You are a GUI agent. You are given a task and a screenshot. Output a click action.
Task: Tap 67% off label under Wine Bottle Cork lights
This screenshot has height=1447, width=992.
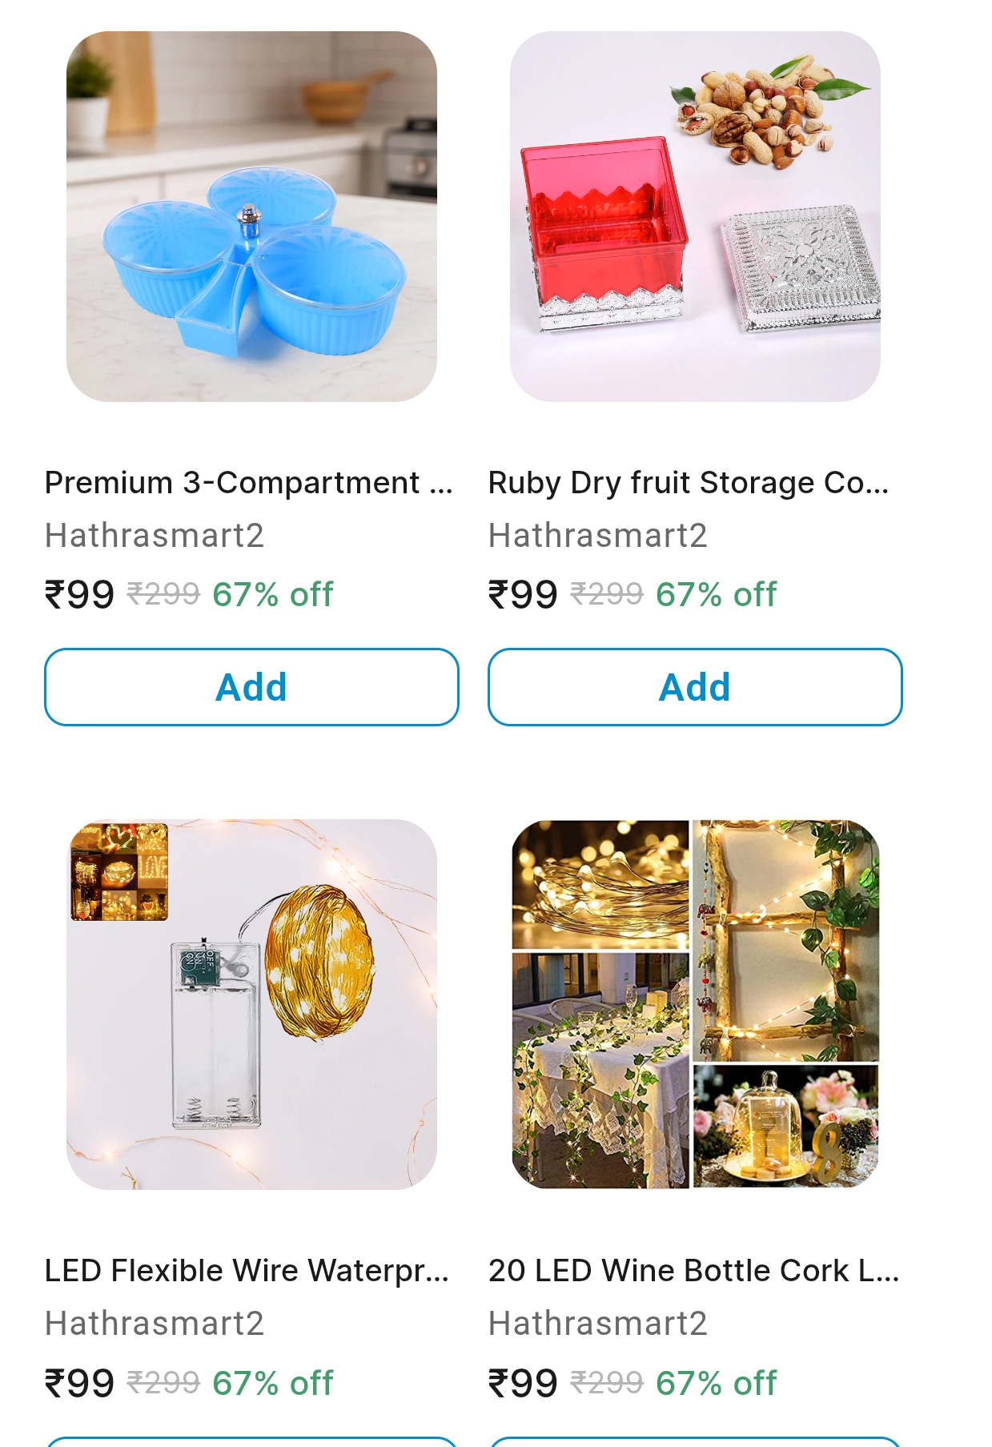point(717,1383)
